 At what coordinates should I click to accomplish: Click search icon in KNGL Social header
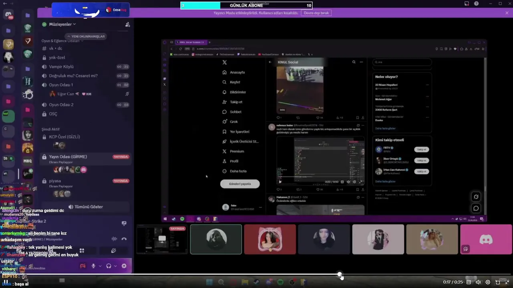tap(353, 62)
